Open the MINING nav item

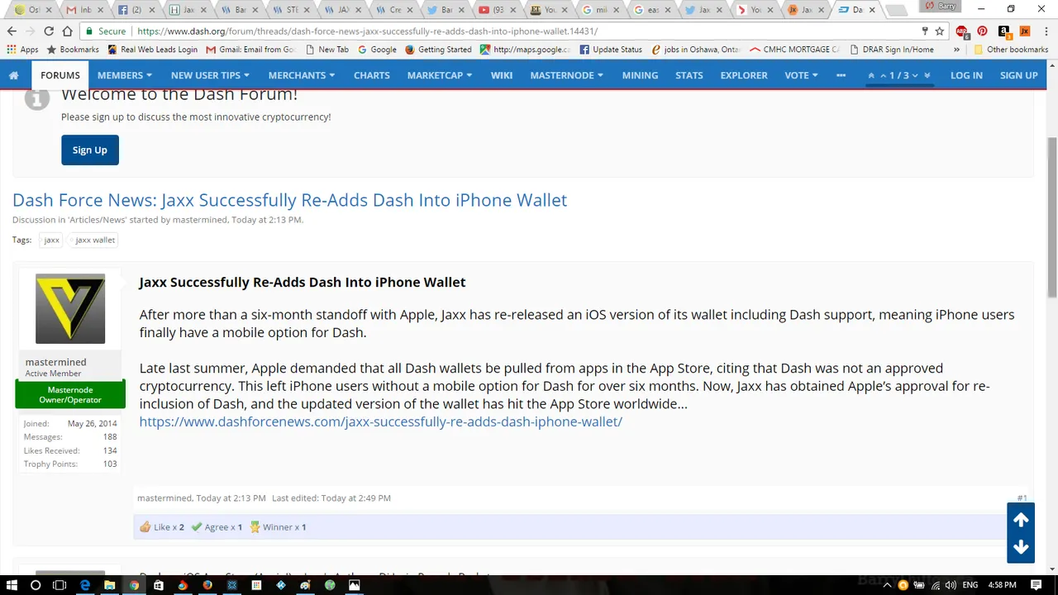pyautogui.click(x=640, y=75)
